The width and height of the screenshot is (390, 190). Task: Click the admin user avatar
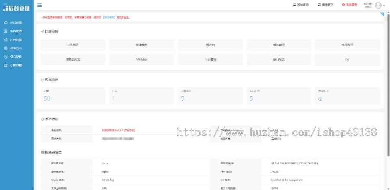(x=378, y=5)
